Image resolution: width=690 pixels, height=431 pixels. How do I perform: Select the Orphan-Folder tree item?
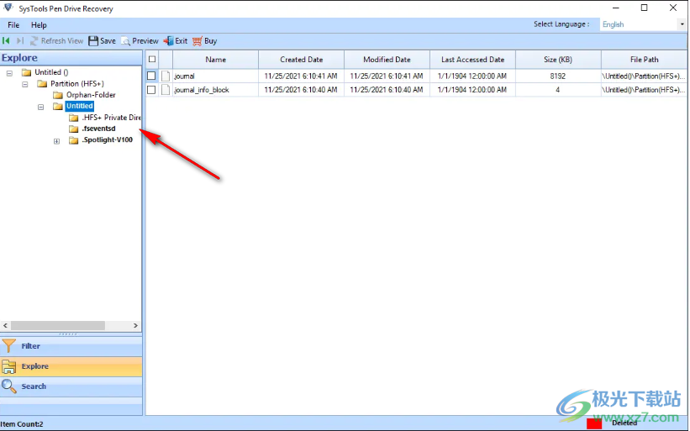coord(91,95)
